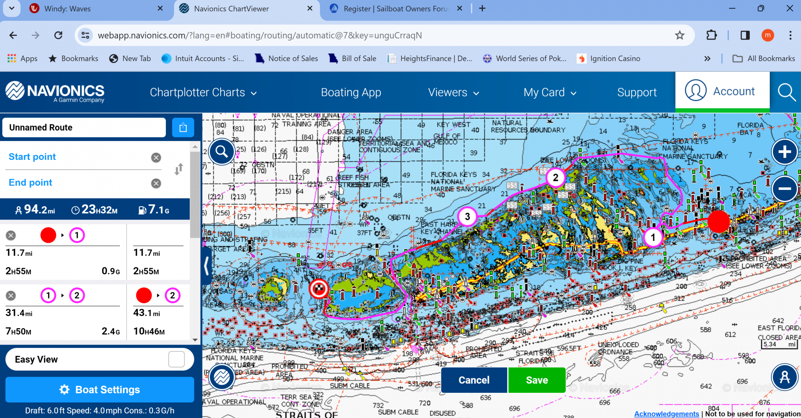Open the All Bookmarks folder
801x418 pixels.
click(763, 59)
